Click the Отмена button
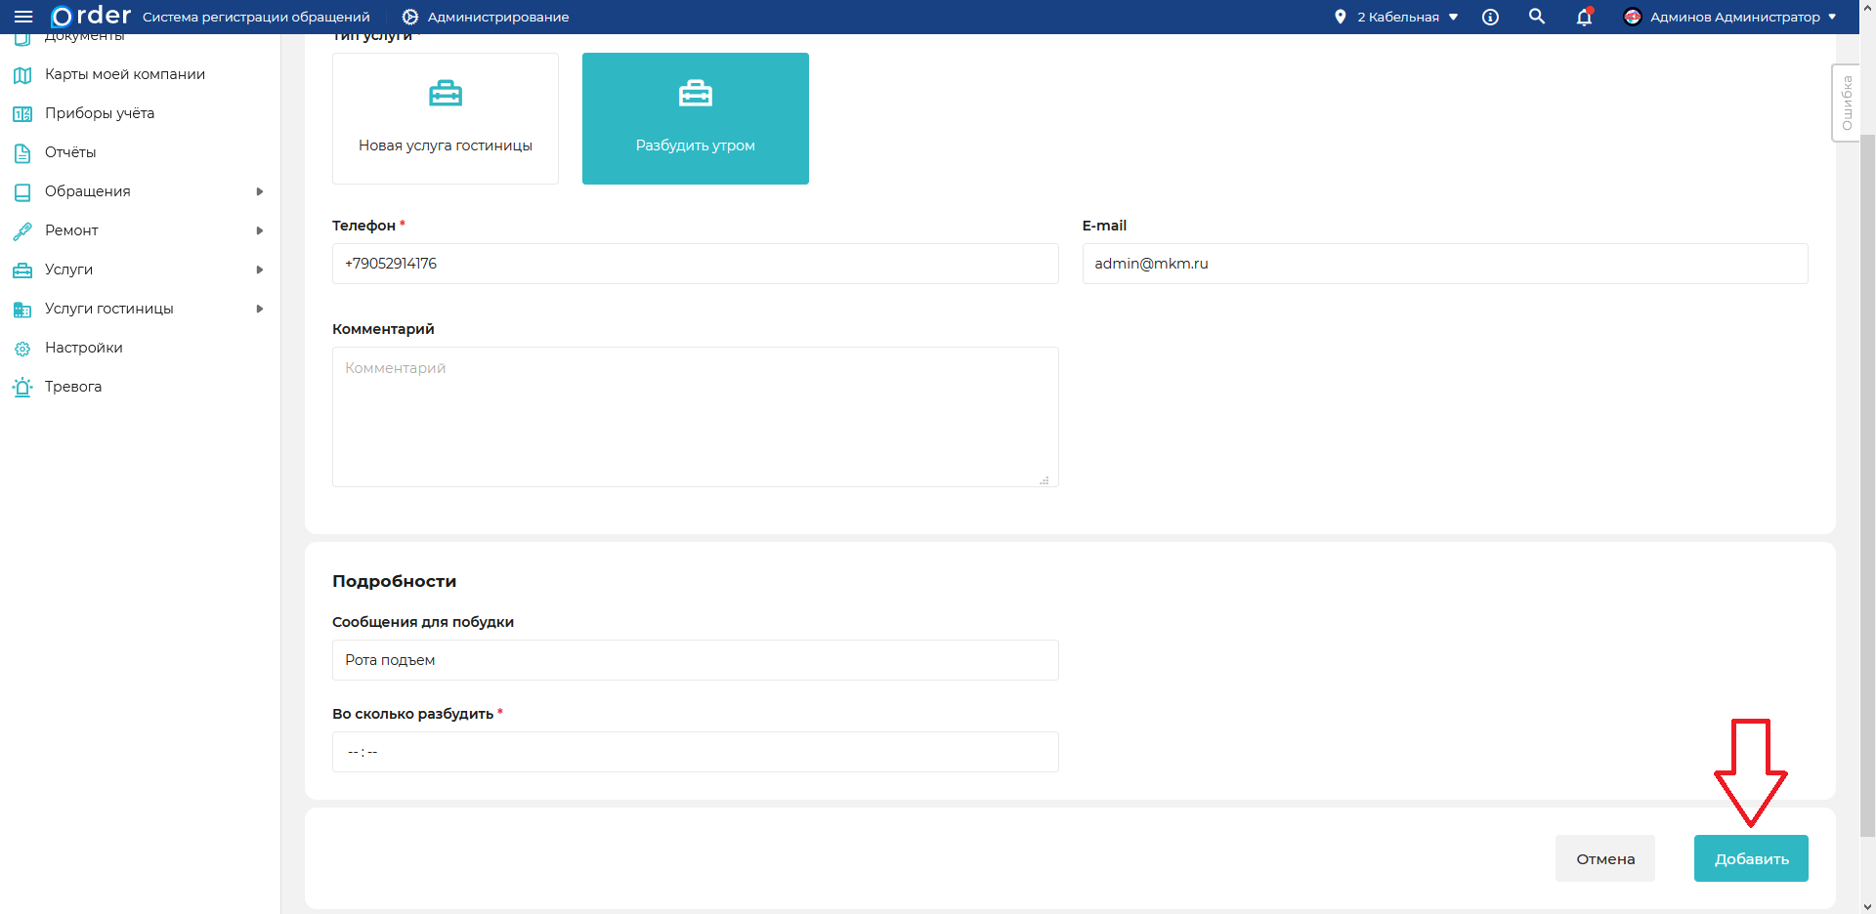1876x914 pixels. click(x=1604, y=858)
